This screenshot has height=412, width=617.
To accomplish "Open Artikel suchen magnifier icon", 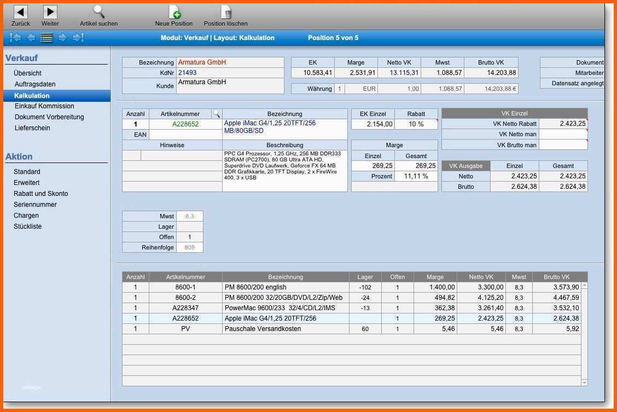I will (98, 11).
